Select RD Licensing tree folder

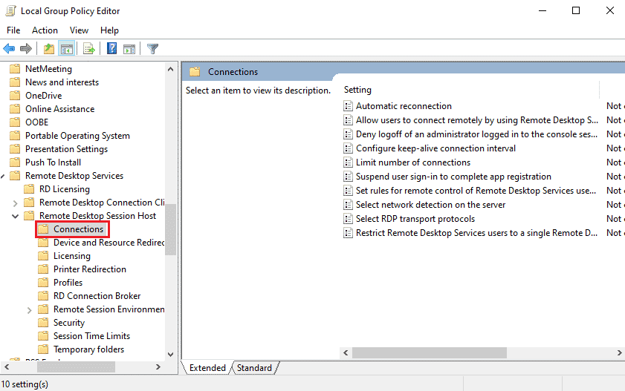(64, 189)
